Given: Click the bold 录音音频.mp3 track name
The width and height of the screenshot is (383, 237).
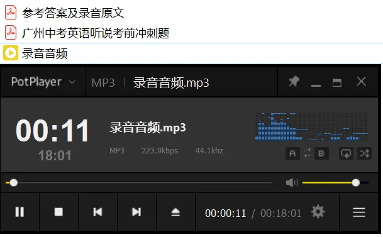Looking at the screenshot, I should coord(148,128).
